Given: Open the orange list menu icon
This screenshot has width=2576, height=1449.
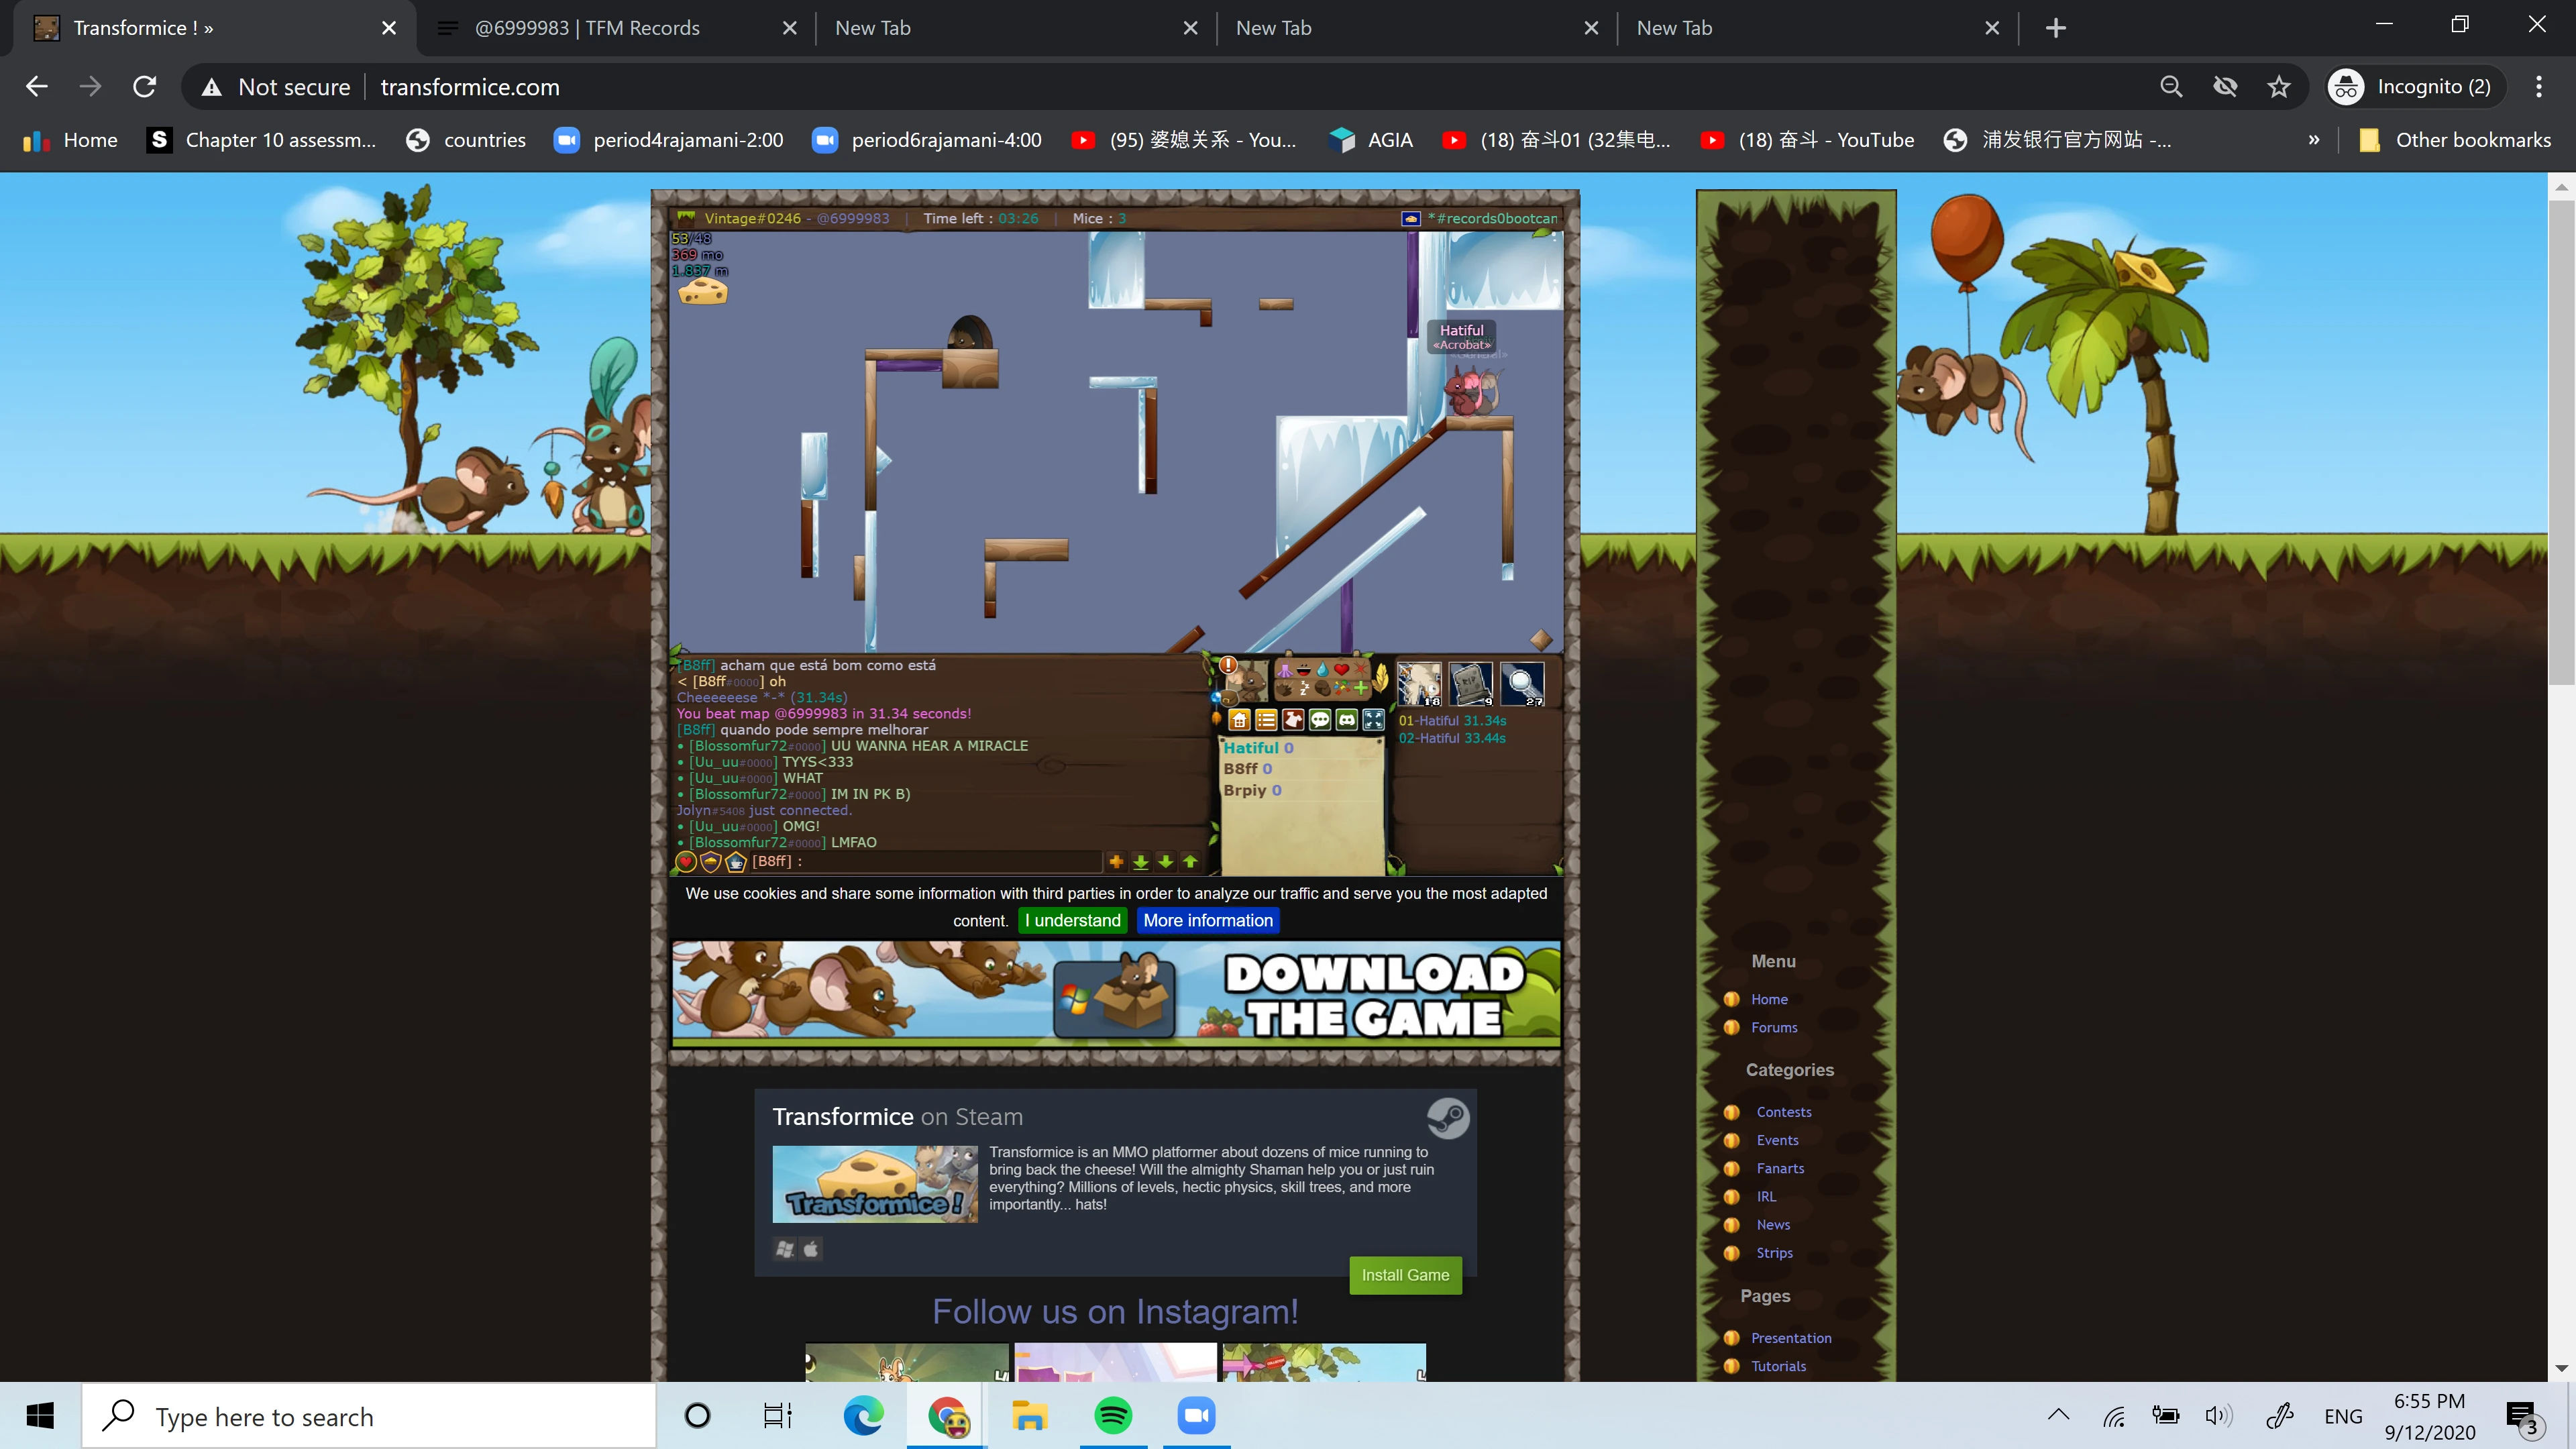Looking at the screenshot, I should pos(1266,720).
